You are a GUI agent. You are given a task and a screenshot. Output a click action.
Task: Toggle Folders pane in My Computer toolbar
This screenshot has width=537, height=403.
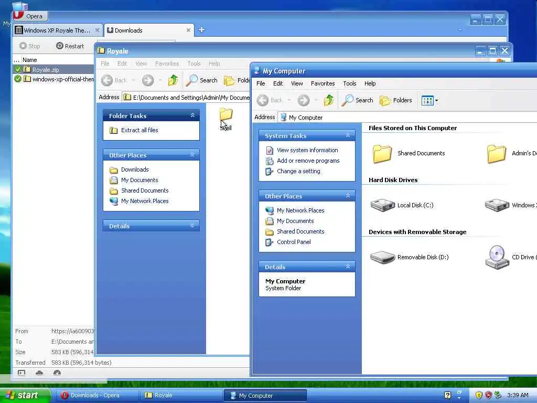[396, 100]
